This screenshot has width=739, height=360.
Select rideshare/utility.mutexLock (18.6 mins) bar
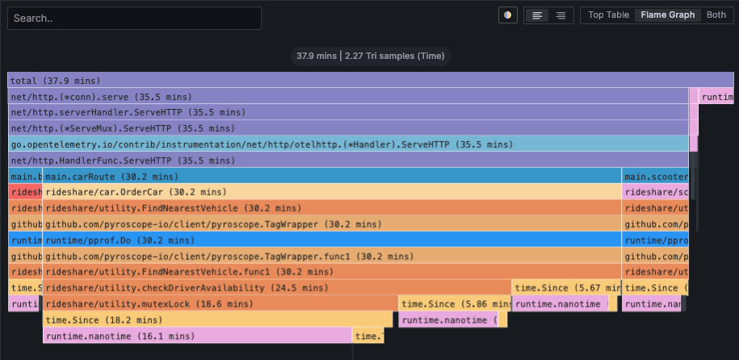pos(220,303)
